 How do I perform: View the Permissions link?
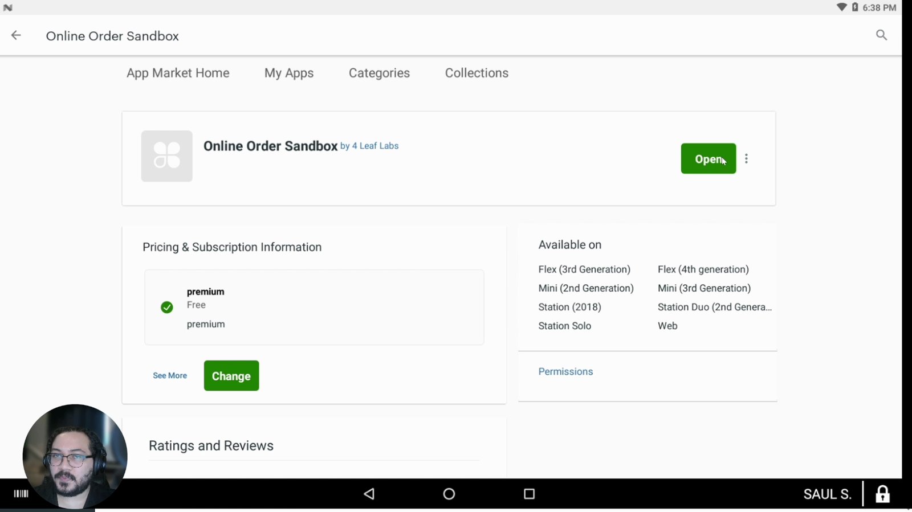click(x=565, y=371)
